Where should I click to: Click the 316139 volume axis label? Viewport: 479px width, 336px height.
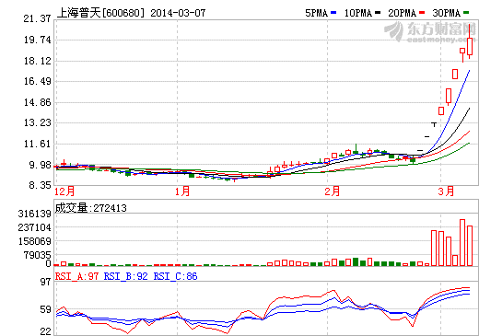(34, 214)
